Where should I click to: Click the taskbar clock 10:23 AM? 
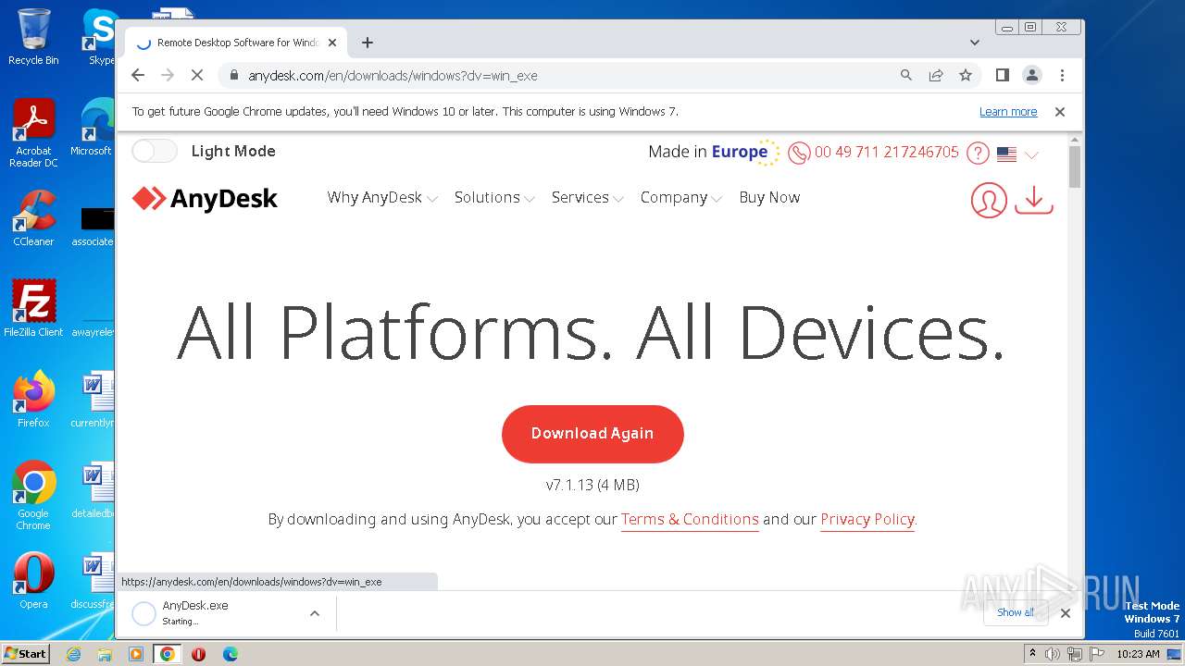[1138, 654]
